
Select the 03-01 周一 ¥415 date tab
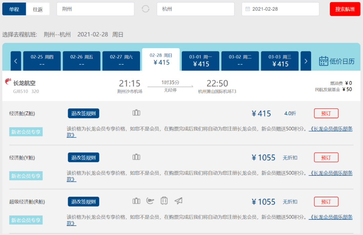coord(200,61)
